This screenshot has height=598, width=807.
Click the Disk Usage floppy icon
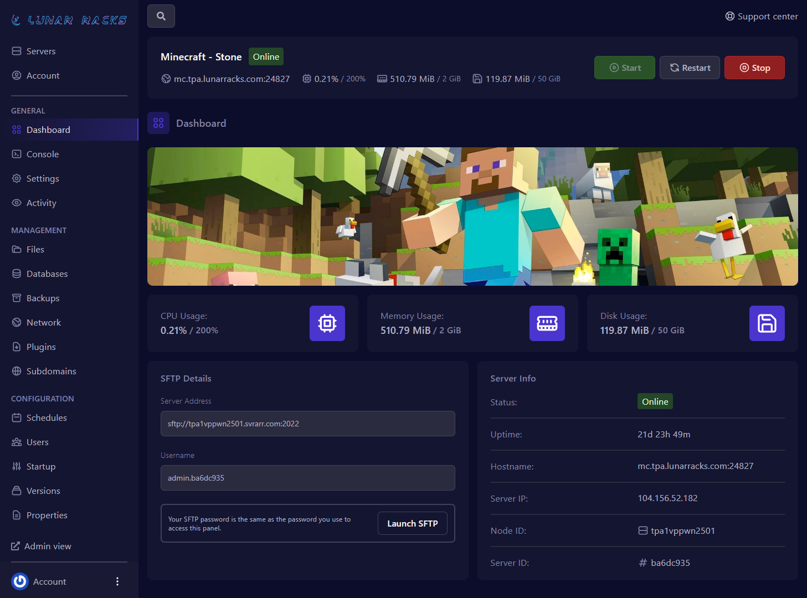click(767, 323)
